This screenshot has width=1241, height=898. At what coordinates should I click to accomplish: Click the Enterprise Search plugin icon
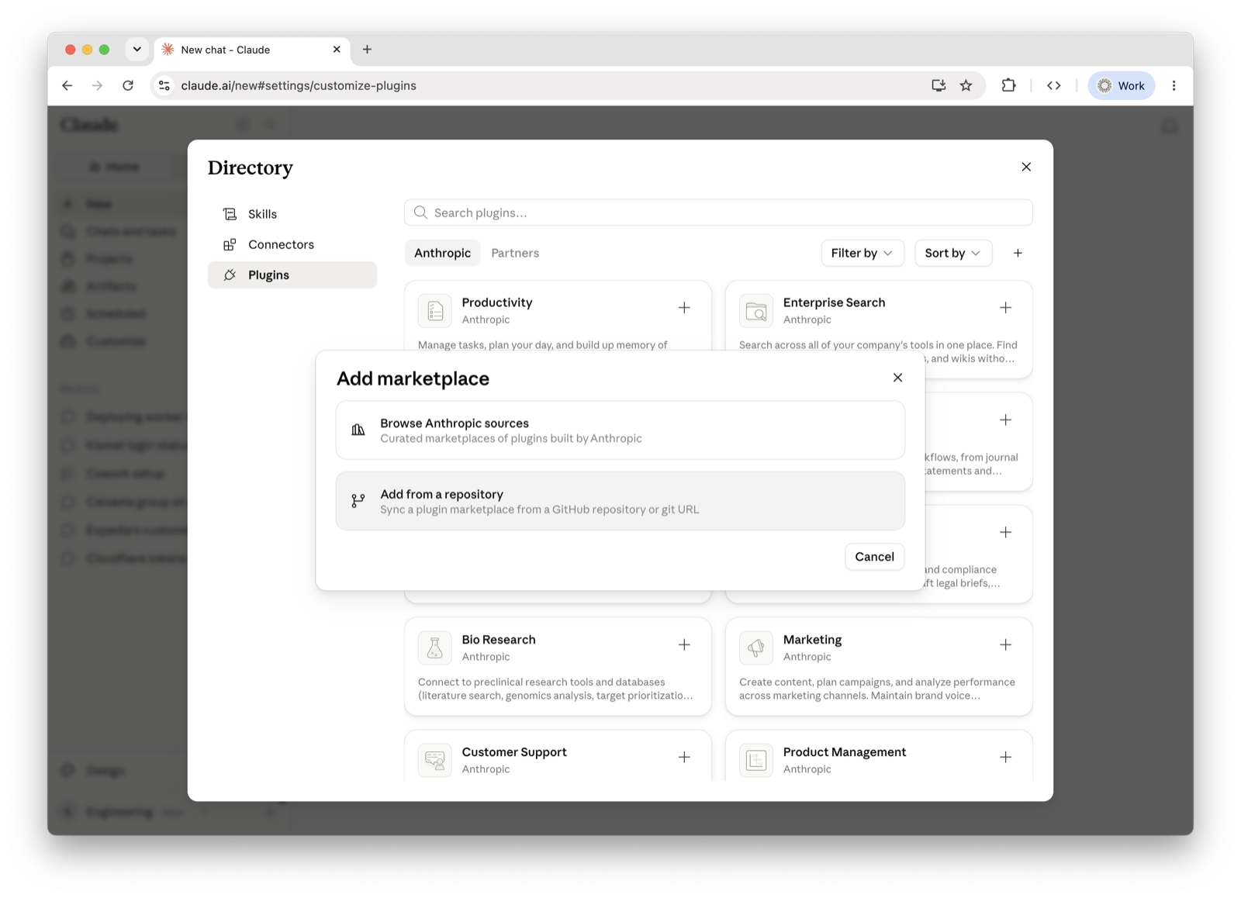pyautogui.click(x=756, y=310)
